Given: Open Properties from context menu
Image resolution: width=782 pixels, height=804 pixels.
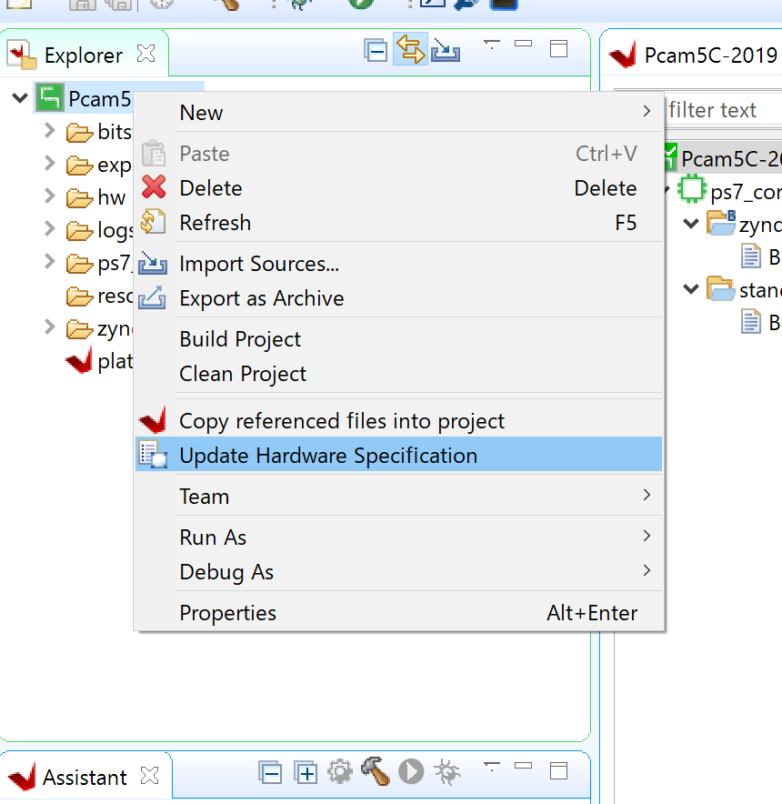Looking at the screenshot, I should pyautogui.click(x=398, y=612).
